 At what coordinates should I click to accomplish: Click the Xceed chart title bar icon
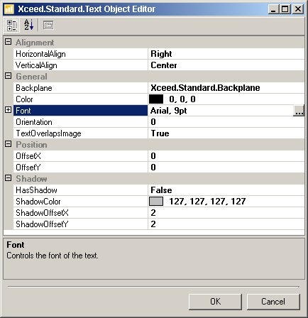(9, 9)
